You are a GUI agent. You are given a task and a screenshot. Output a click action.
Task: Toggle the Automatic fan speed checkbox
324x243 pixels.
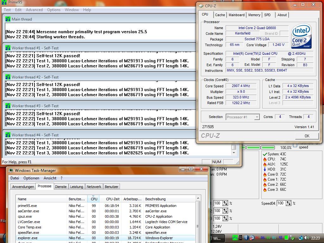click(295, 145)
